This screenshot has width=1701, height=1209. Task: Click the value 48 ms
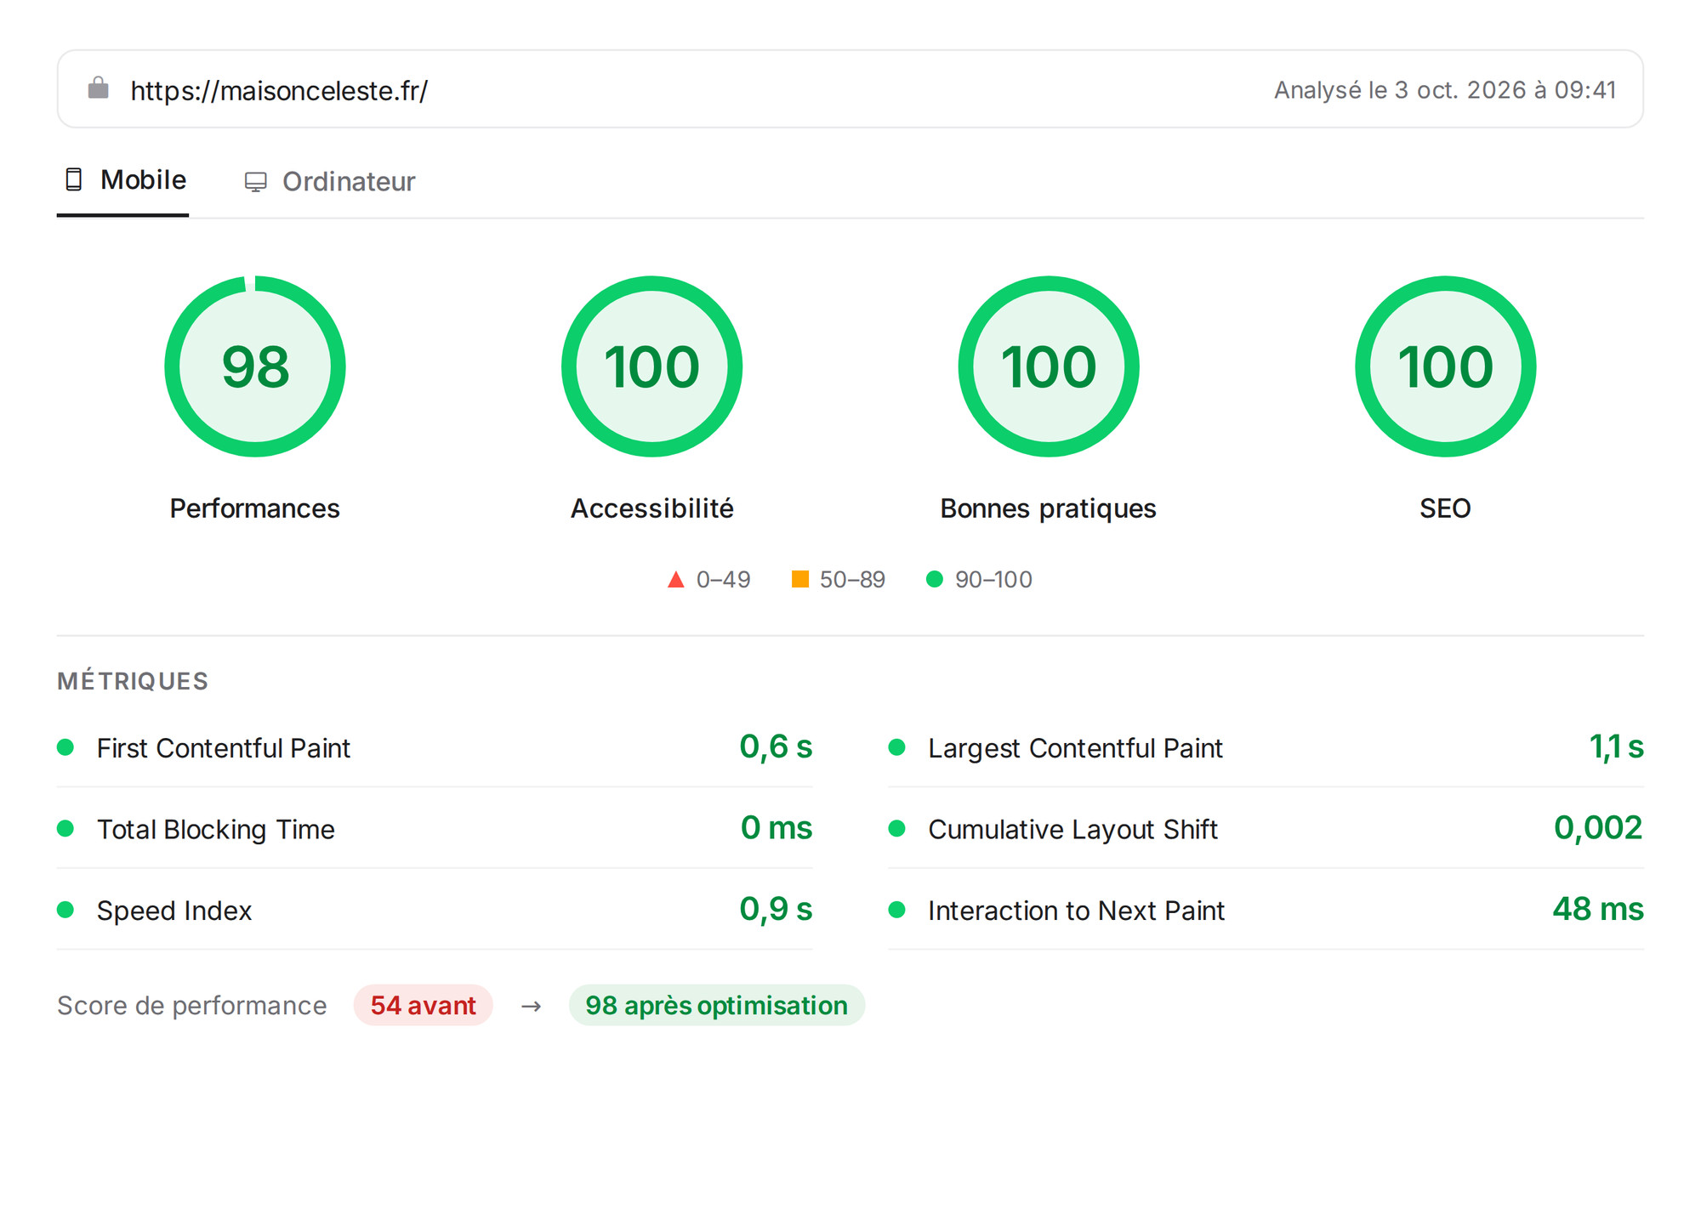coord(1598,910)
